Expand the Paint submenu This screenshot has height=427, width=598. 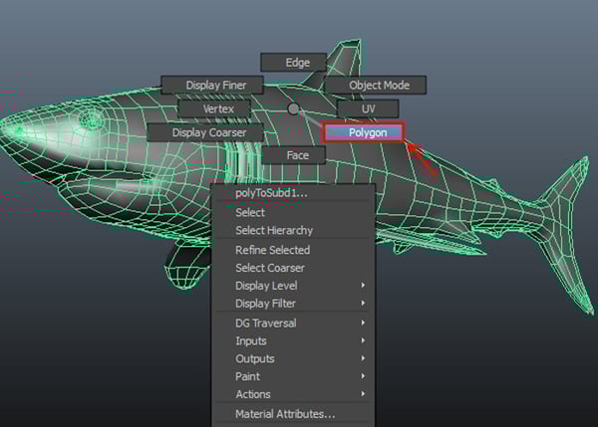(293, 376)
